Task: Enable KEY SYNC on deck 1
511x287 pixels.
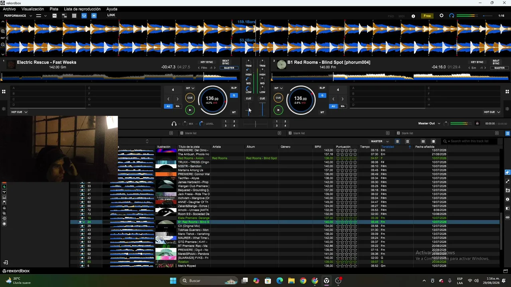Action: pos(207,62)
